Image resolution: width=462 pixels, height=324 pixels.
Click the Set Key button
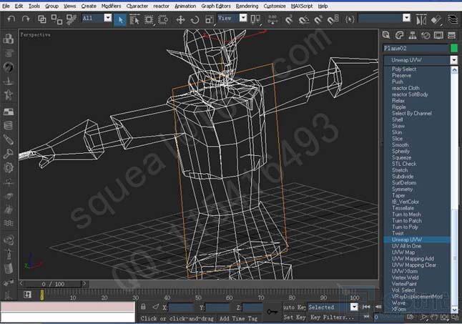(x=294, y=318)
